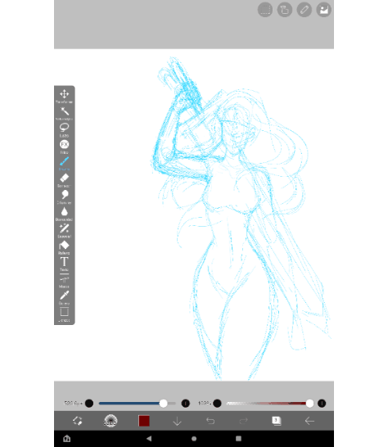Viewport: 388px width, 447px height.
Task: Select the Special pen tool
Action: pos(64,231)
